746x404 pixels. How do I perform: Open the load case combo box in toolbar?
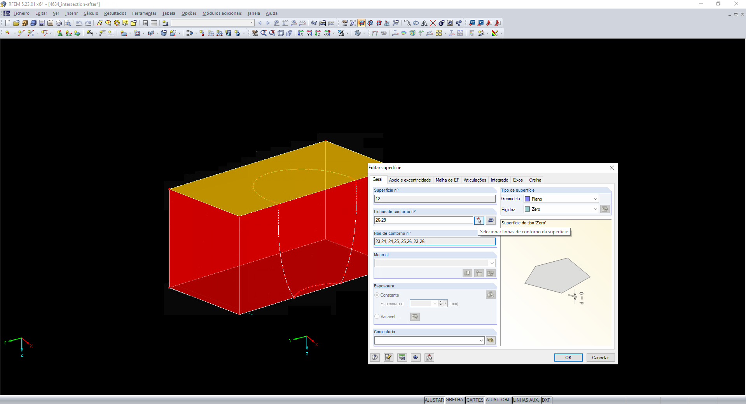(x=213, y=23)
